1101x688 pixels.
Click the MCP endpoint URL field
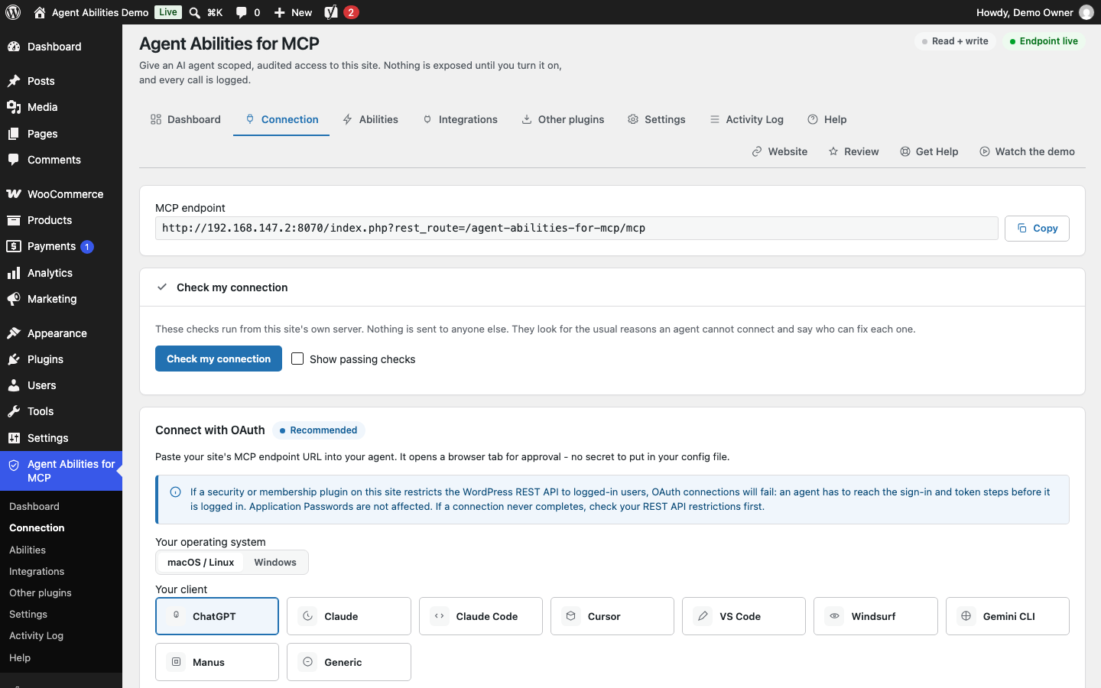pos(576,229)
